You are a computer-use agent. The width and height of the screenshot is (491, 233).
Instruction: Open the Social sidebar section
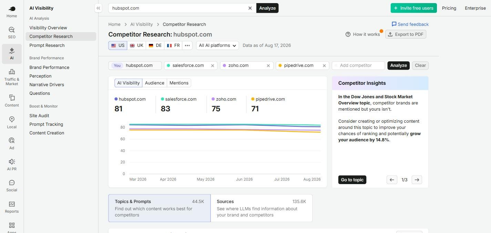point(12,185)
